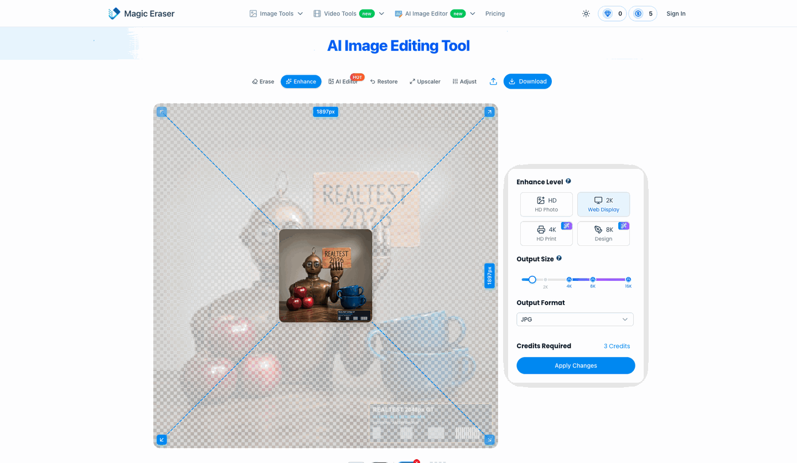Click the Download button
Screen dimensions: 797x463
[527, 81]
